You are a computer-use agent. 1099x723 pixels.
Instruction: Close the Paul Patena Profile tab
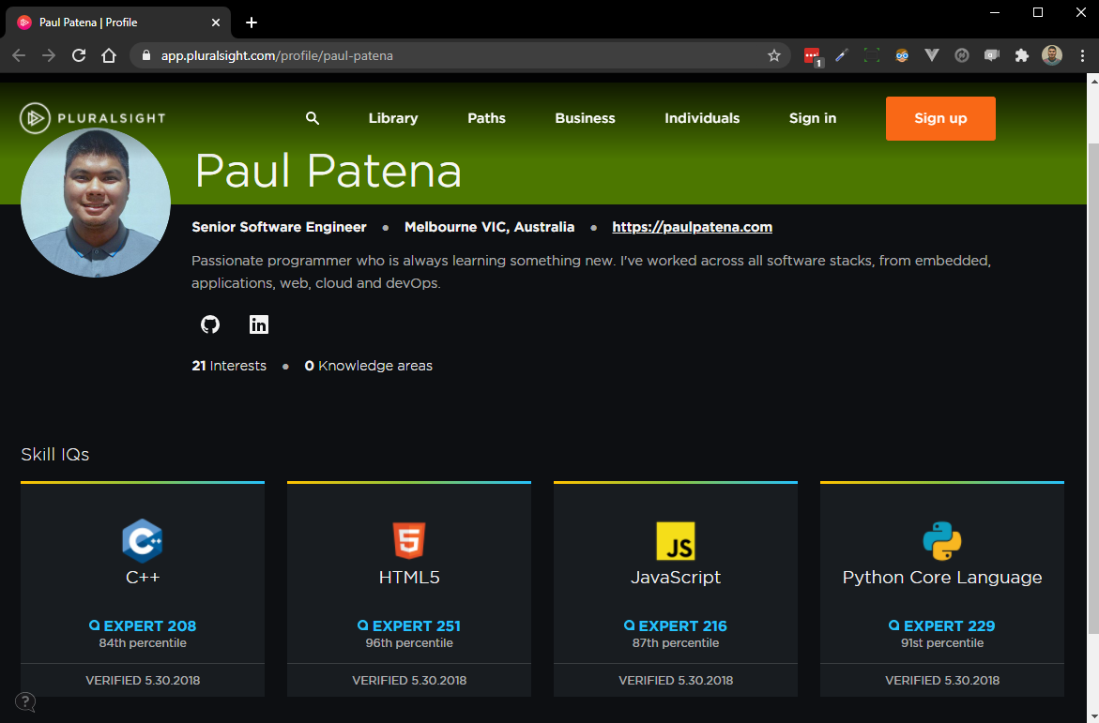click(216, 23)
